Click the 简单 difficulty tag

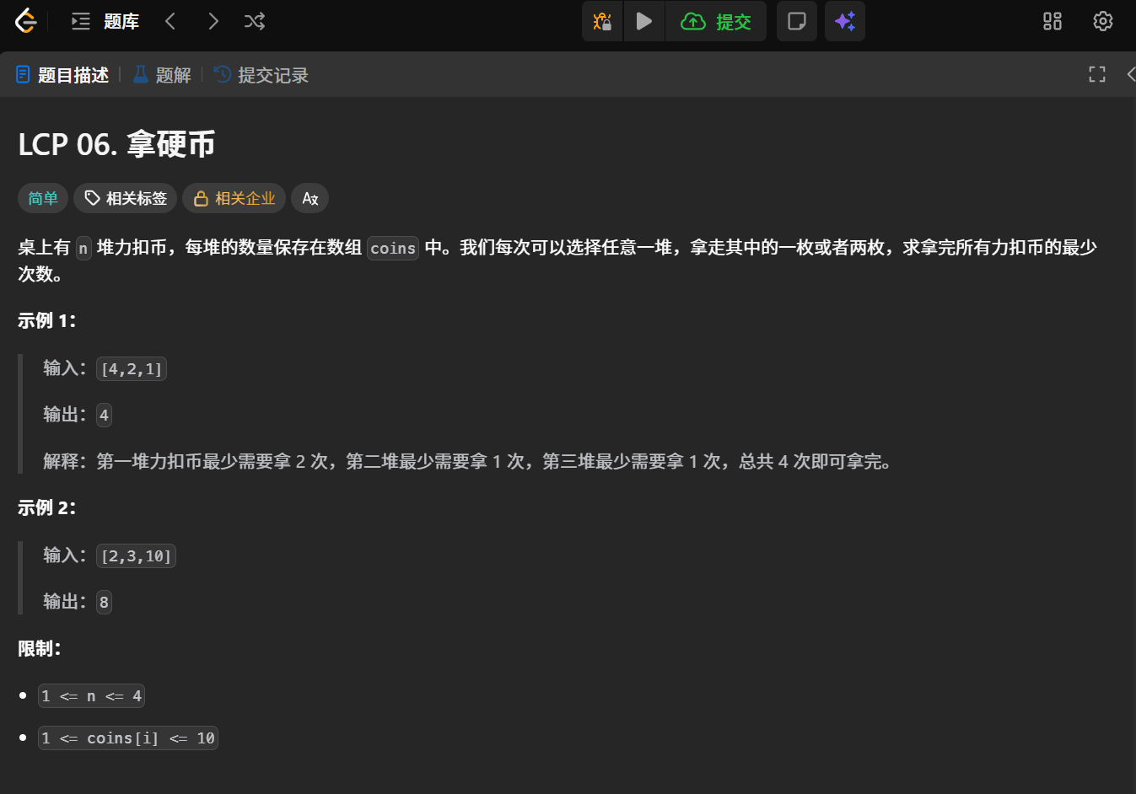click(x=43, y=198)
